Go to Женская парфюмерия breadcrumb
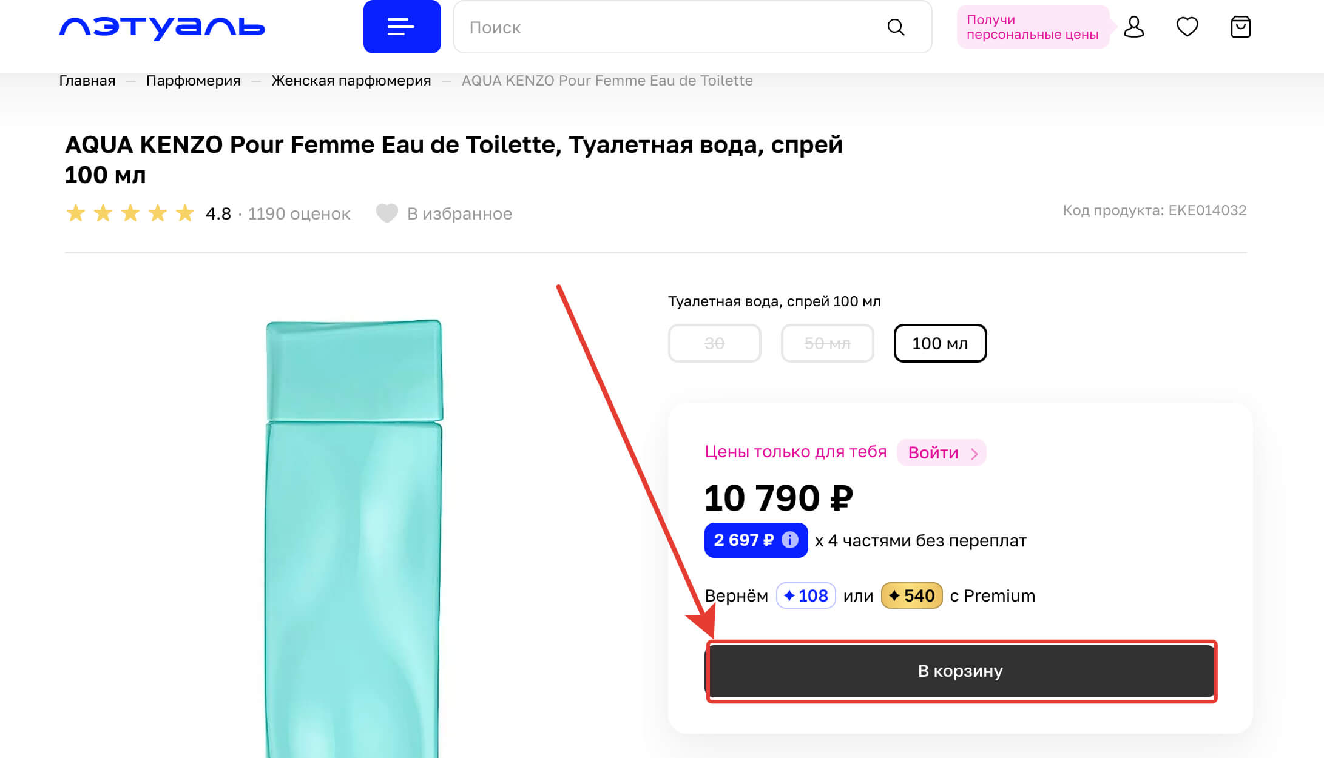The width and height of the screenshot is (1324, 758). (351, 81)
